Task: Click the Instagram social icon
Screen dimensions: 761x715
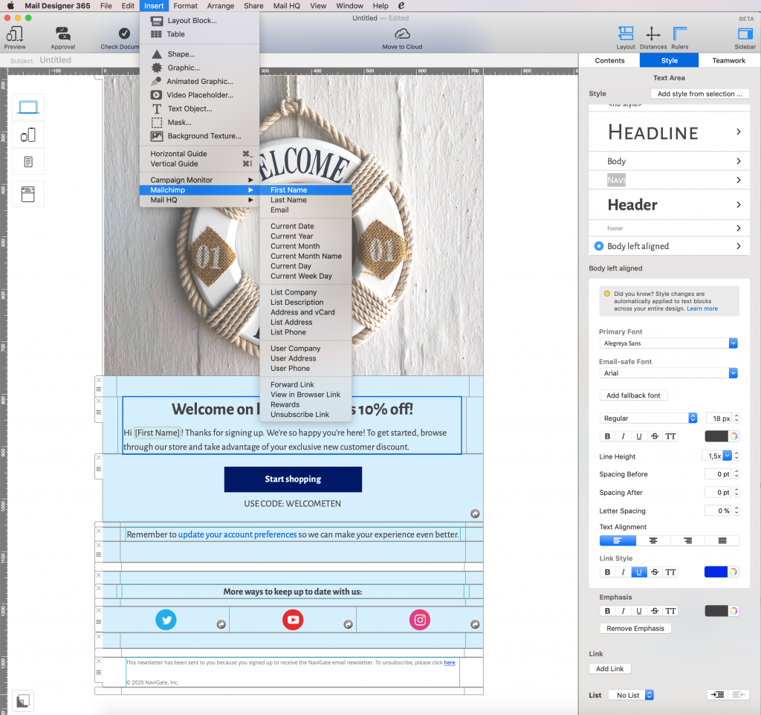Action: (420, 620)
